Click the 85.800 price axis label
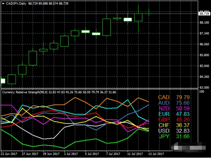This screenshot has height=158, width=211. point(204,55)
